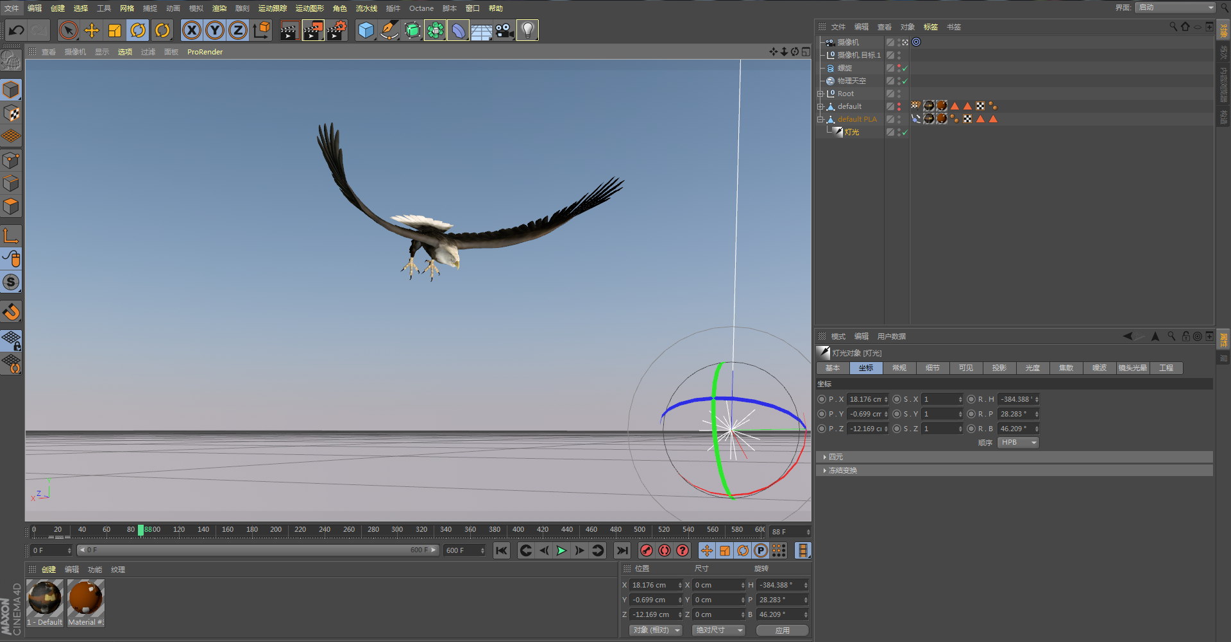1231x642 pixels.
Task: Click the Undo arrow icon
Action: point(16,30)
